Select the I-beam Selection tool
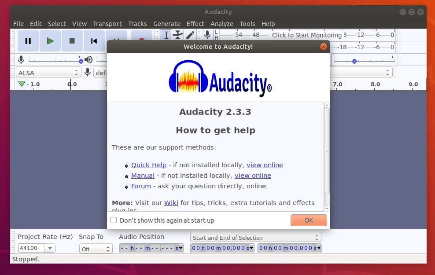Image resolution: width=435 pixels, height=275 pixels. [166, 35]
